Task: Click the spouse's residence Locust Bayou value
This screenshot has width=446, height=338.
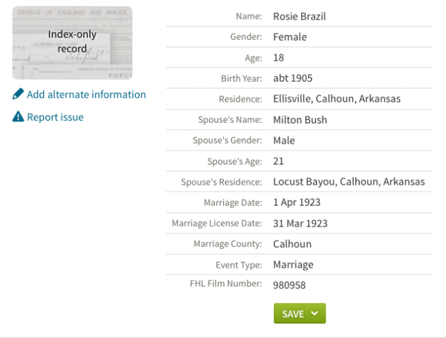Action: [349, 182]
